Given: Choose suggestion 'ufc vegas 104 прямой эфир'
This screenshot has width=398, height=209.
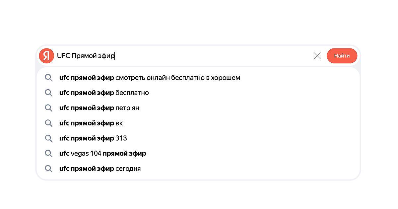Looking at the screenshot, I should point(198,154).
